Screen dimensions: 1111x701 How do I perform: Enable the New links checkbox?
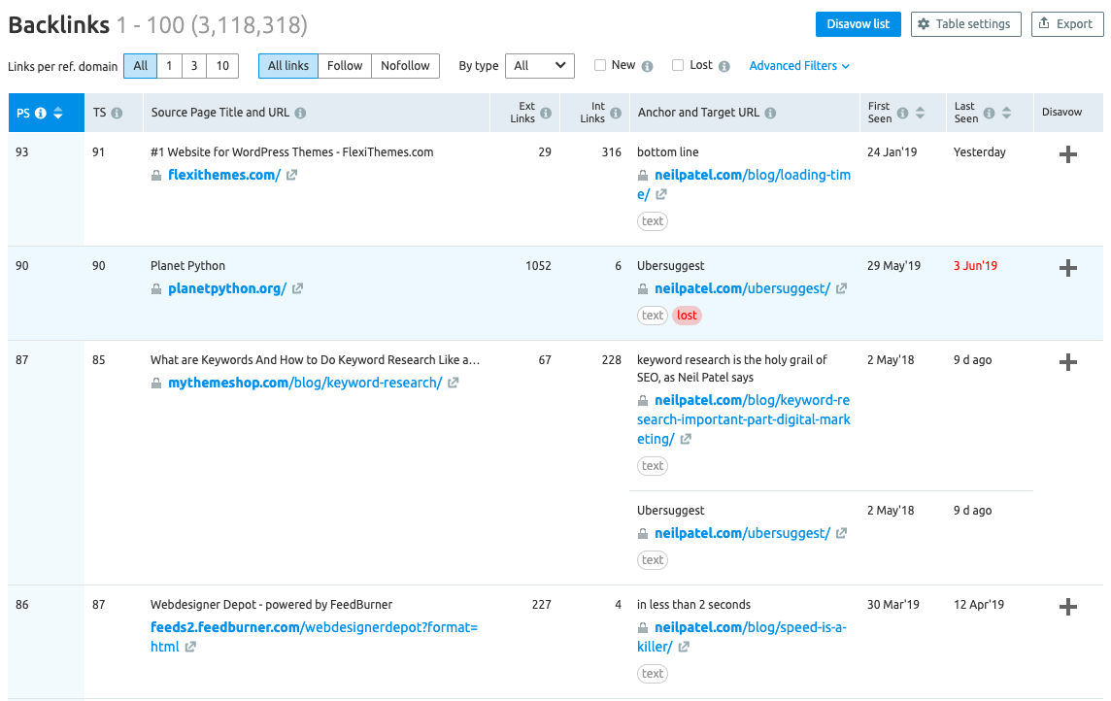coord(600,66)
